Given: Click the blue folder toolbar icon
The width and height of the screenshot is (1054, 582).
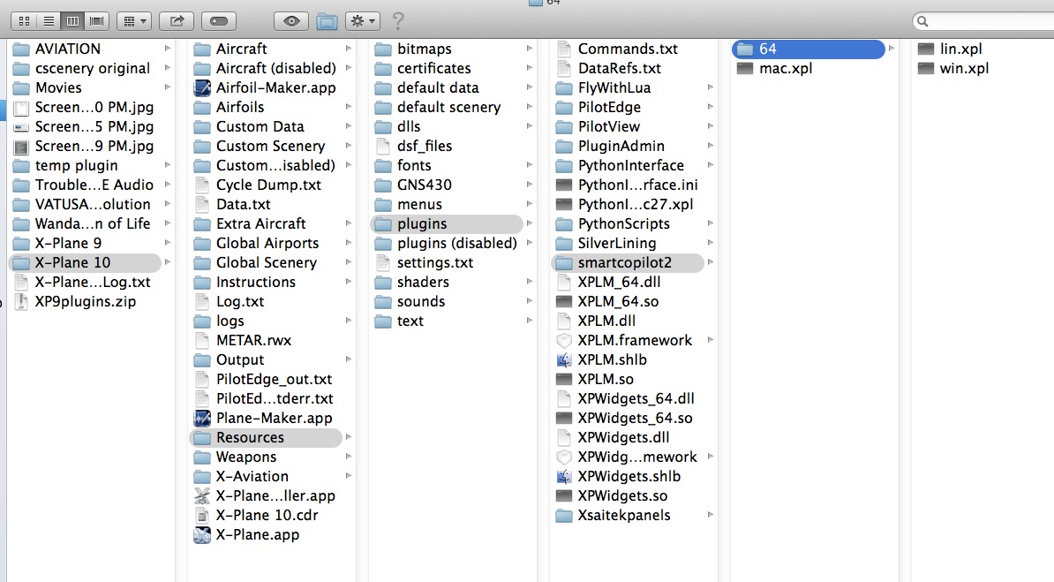Looking at the screenshot, I should tap(327, 19).
